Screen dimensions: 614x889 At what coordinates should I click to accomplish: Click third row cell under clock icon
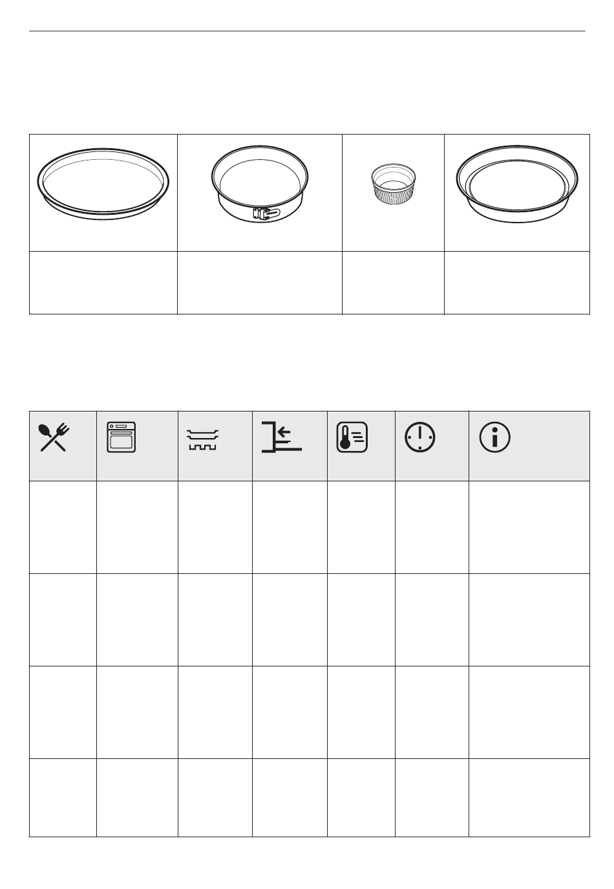[x=432, y=712]
